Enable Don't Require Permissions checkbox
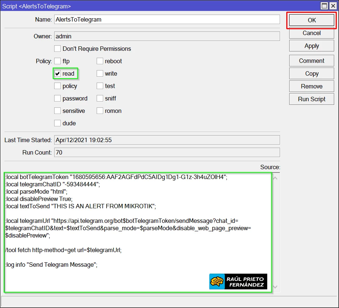 click(x=57, y=49)
